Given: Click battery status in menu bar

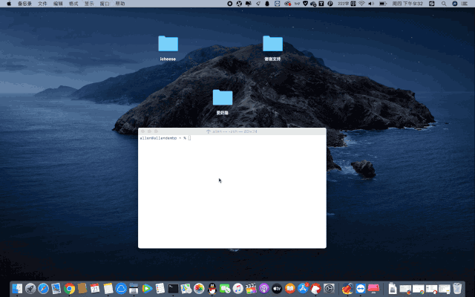Looking at the screenshot, I should [x=383, y=4].
